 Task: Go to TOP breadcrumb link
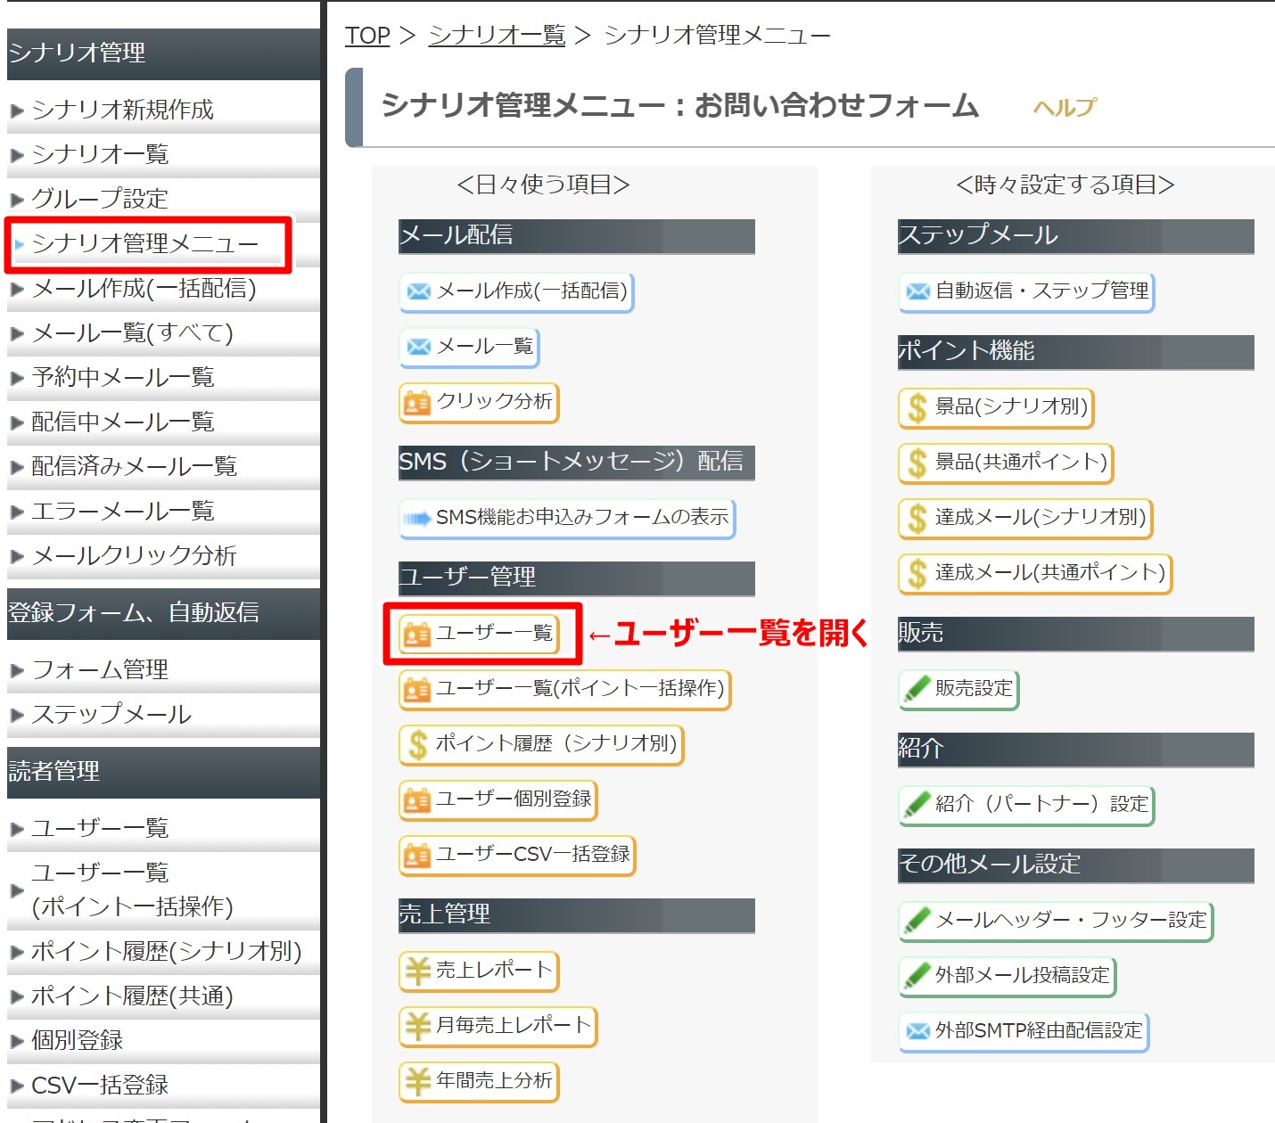tap(367, 36)
